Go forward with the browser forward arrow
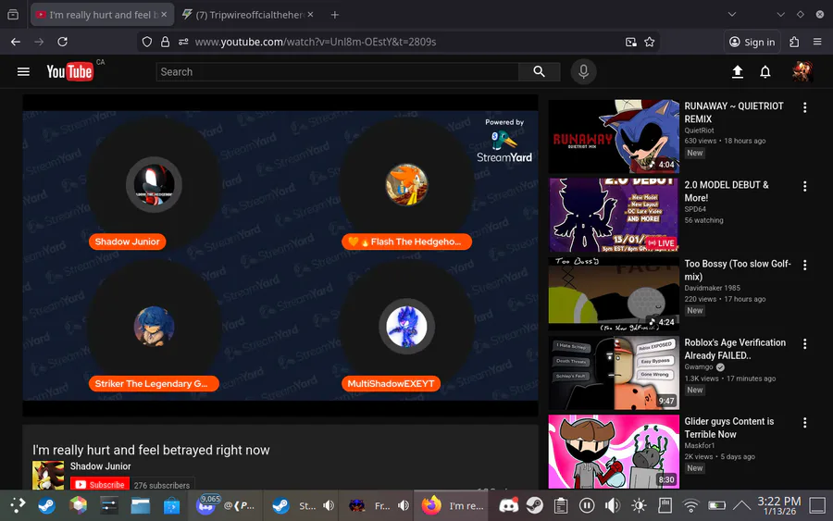Viewport: 833px width, 521px height. pos(39,42)
